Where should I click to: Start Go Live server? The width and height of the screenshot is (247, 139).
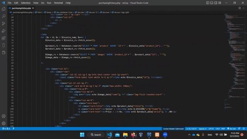pyautogui.click(x=232, y=129)
